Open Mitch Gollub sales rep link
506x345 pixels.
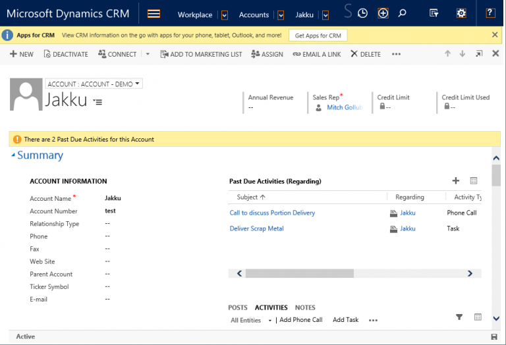(345, 107)
